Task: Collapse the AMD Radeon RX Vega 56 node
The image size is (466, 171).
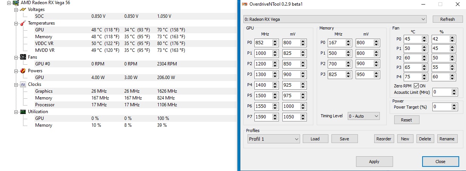Action: 9,3
